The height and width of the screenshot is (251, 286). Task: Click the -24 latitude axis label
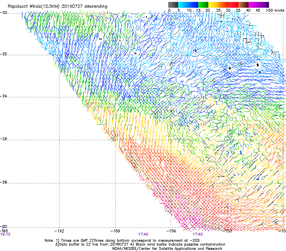3,96
